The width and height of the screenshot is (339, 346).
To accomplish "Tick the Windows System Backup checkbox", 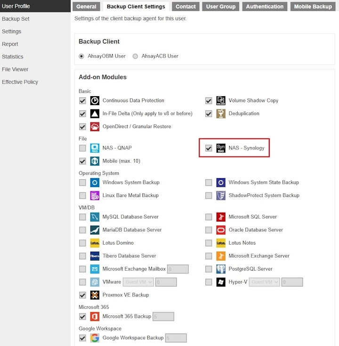I will tap(82, 182).
